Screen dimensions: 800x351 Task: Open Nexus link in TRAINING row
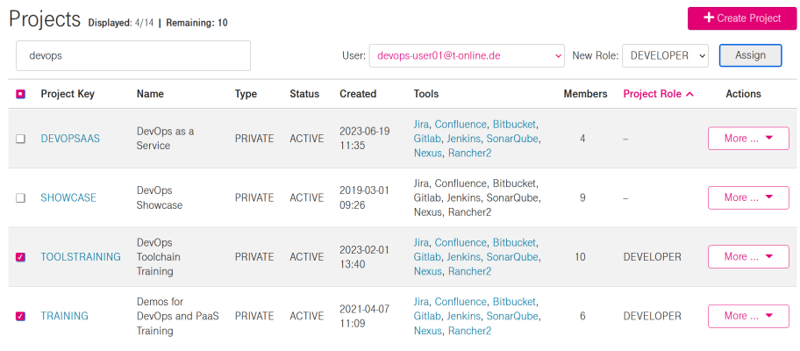click(427, 330)
